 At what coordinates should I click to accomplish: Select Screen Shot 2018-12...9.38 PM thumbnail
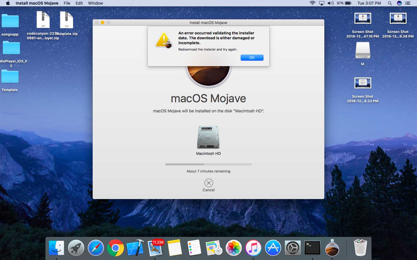[398, 18]
